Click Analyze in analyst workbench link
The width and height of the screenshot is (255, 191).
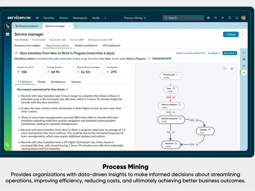[190, 53]
